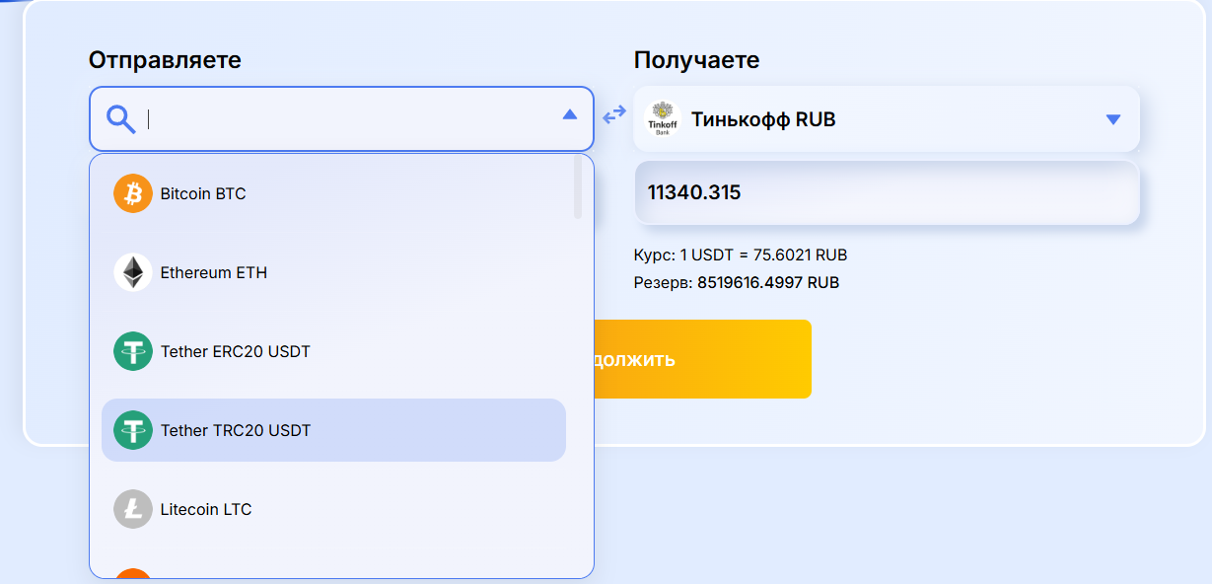Click the rate text 1 USDT = 75.6021 RUB
The height and width of the screenshot is (584, 1212).
point(763,255)
